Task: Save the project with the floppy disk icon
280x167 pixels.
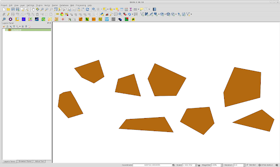Action: [13, 9]
